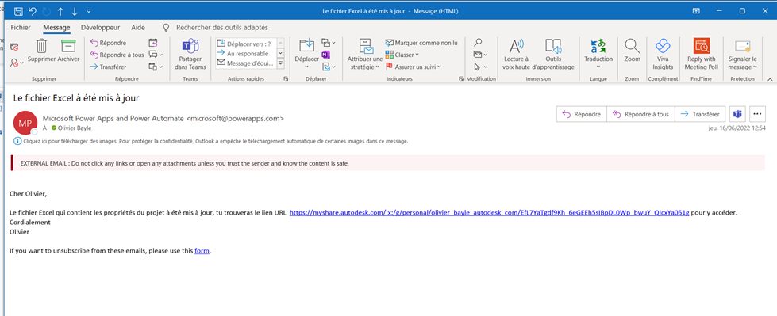Forward the message via ribbon Transférer
The height and width of the screenshot is (316, 777).
[108, 67]
